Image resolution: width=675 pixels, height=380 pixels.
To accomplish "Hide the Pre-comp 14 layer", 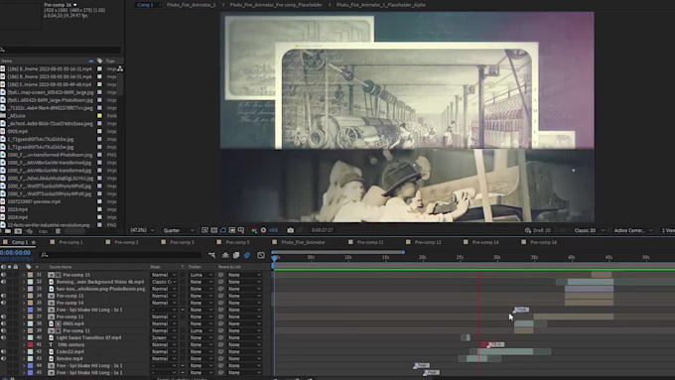I will tap(3, 303).
